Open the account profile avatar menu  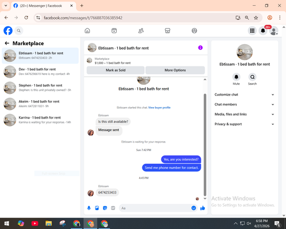click(274, 31)
